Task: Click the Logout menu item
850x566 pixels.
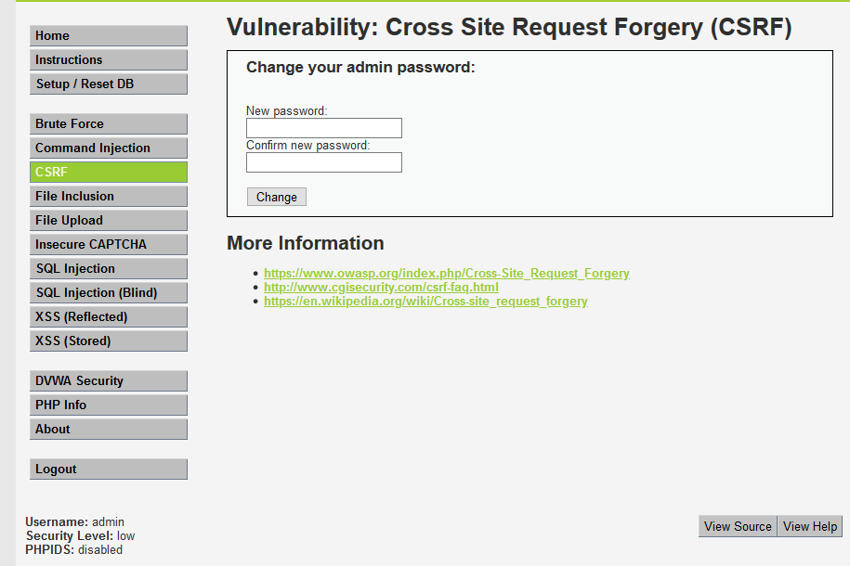Action: click(108, 470)
